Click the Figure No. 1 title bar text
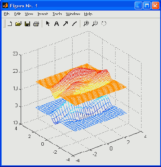This screenshot has width=161, height=167. 24,6
